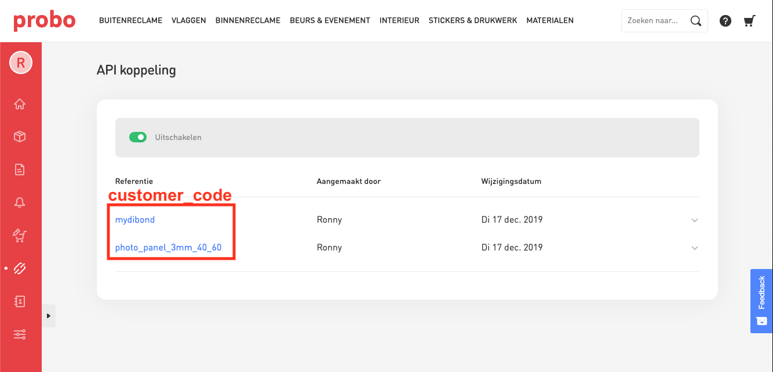This screenshot has height=372, width=773.
Task: Click the search magnifier icon
Action: [x=696, y=20]
